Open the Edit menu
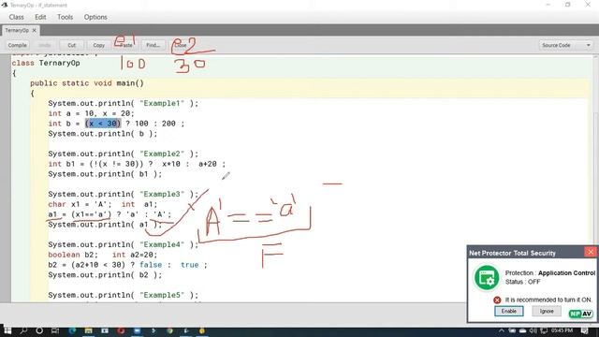Screen dimensions: 599x337 pyautogui.click(x=40, y=17)
